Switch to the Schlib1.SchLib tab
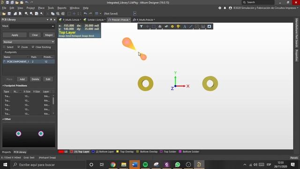 point(95,20)
